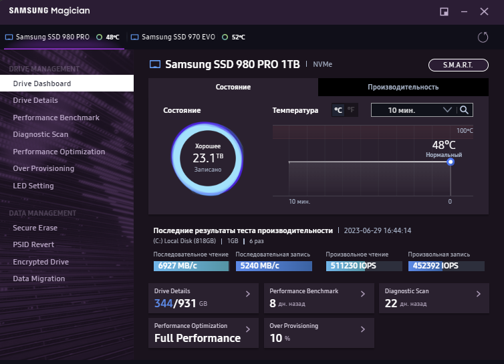Click the refresh icon at top right

[x=483, y=37]
